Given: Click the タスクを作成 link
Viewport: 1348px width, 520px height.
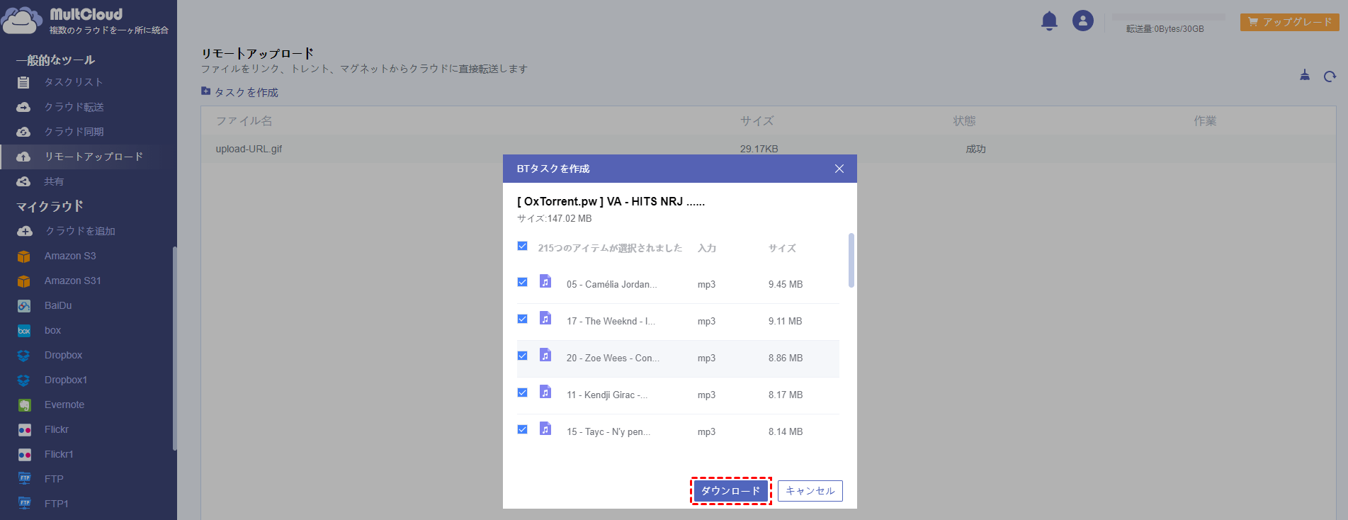Looking at the screenshot, I should pyautogui.click(x=246, y=93).
